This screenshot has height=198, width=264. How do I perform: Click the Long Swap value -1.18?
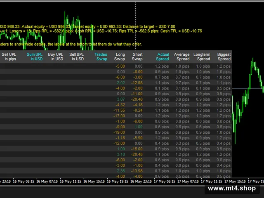click(x=120, y=138)
